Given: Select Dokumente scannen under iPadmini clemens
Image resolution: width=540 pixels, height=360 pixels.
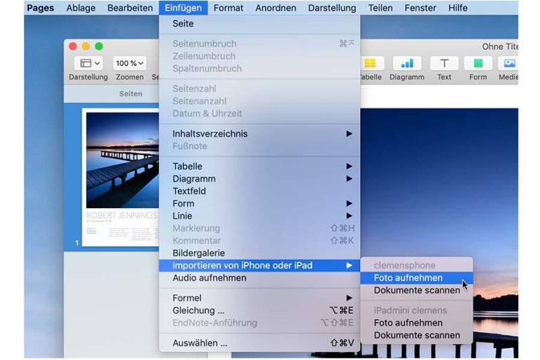Looking at the screenshot, I should coord(416,335).
